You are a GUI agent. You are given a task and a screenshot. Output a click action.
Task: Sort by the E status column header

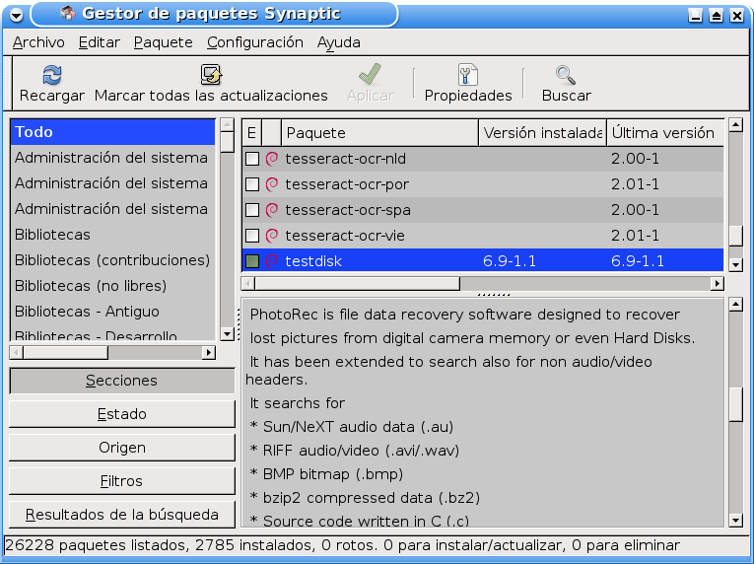251,132
